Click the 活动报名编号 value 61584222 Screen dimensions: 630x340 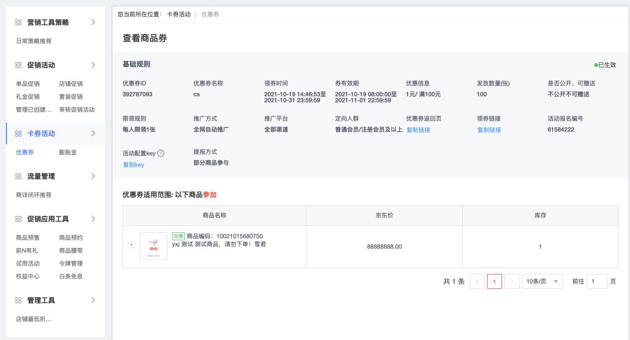pyautogui.click(x=561, y=129)
